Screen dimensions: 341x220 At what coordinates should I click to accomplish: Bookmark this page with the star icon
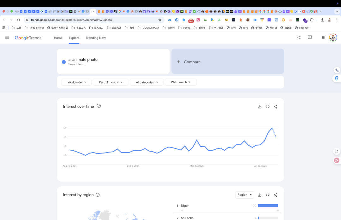160,20
